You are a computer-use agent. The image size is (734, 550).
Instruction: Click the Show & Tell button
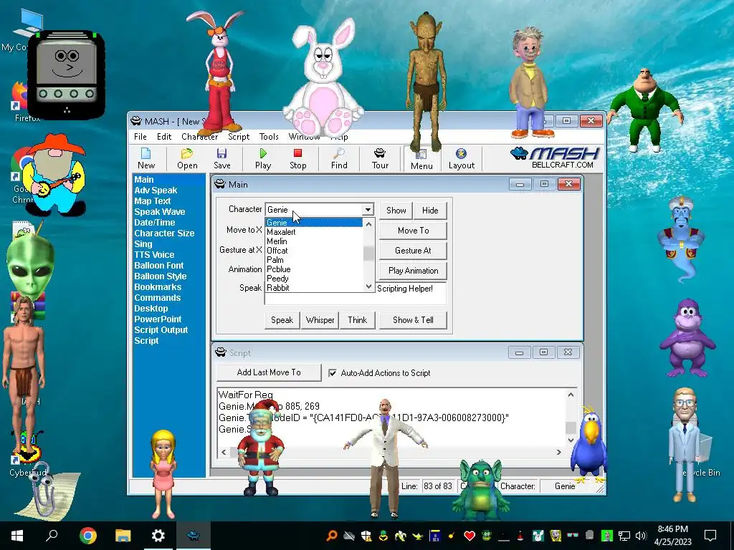coord(413,320)
